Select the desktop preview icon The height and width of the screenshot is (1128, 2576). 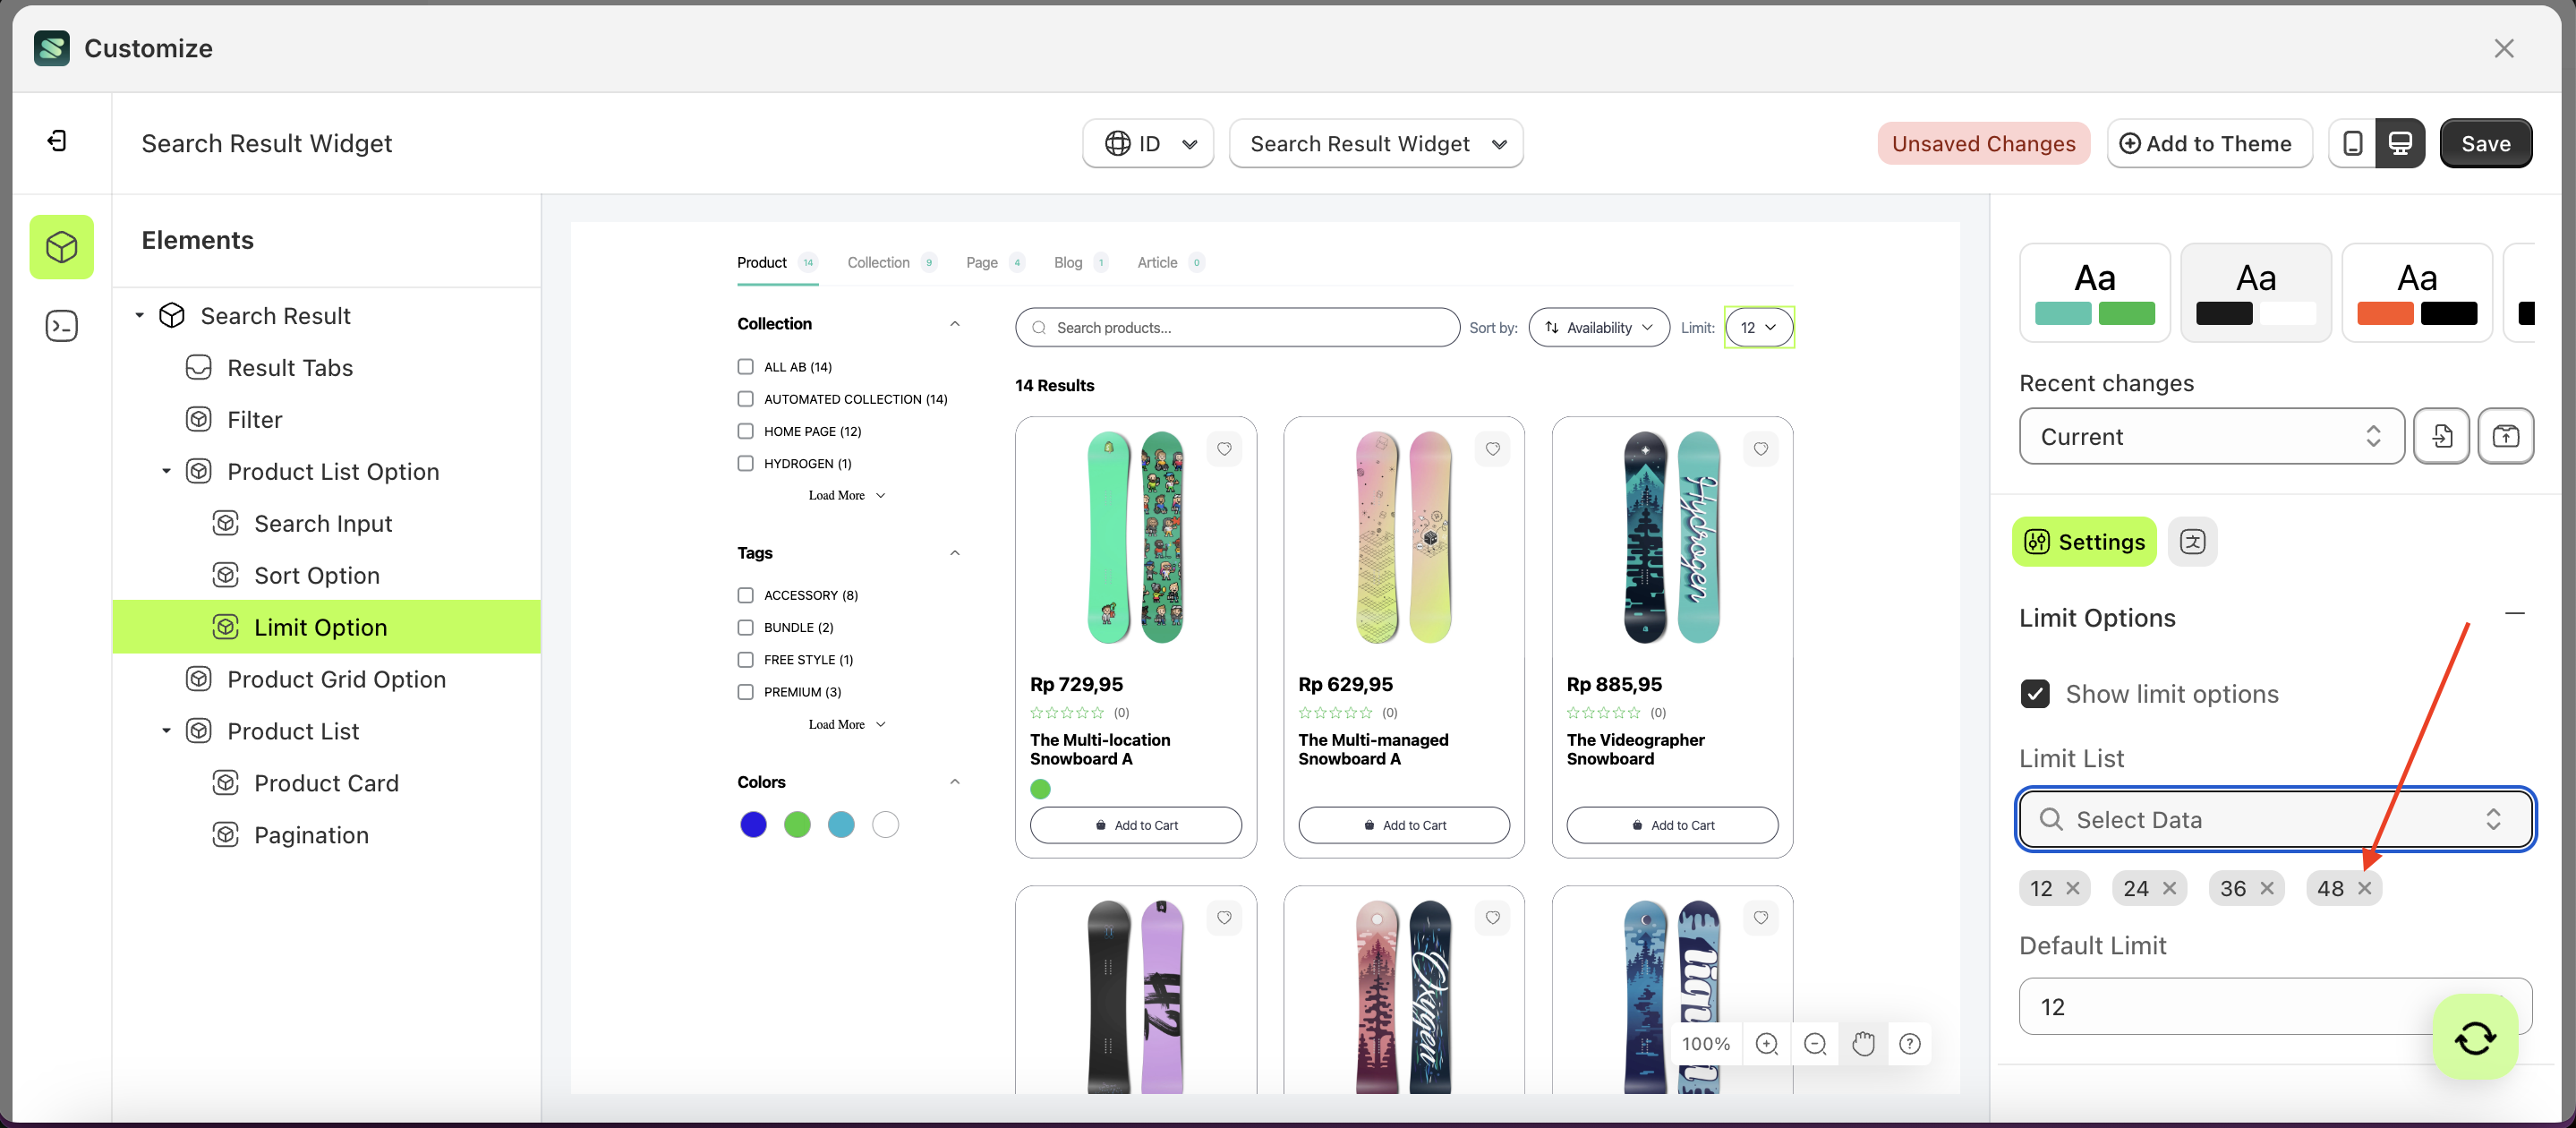[x=2401, y=143]
